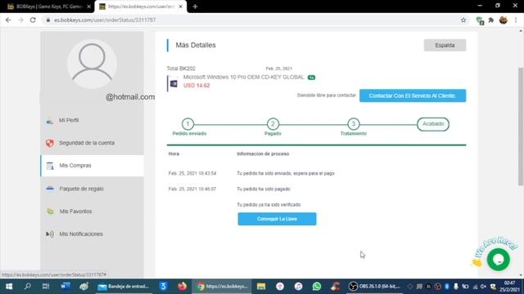Close the current order status tab
The height and width of the screenshot is (294, 524).
pyautogui.click(x=180, y=7)
